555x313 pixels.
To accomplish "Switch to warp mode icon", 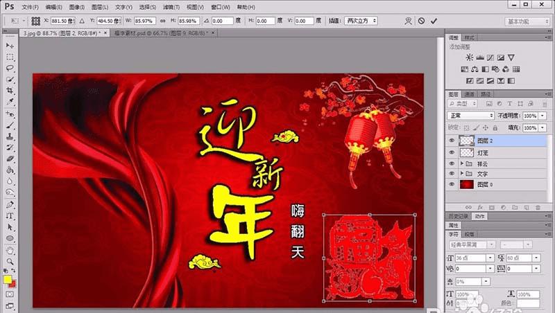I will click(x=409, y=21).
